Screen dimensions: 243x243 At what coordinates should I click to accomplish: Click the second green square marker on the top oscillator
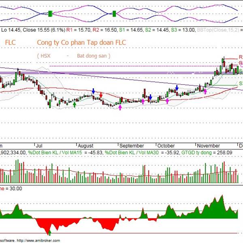[x=114, y=14]
